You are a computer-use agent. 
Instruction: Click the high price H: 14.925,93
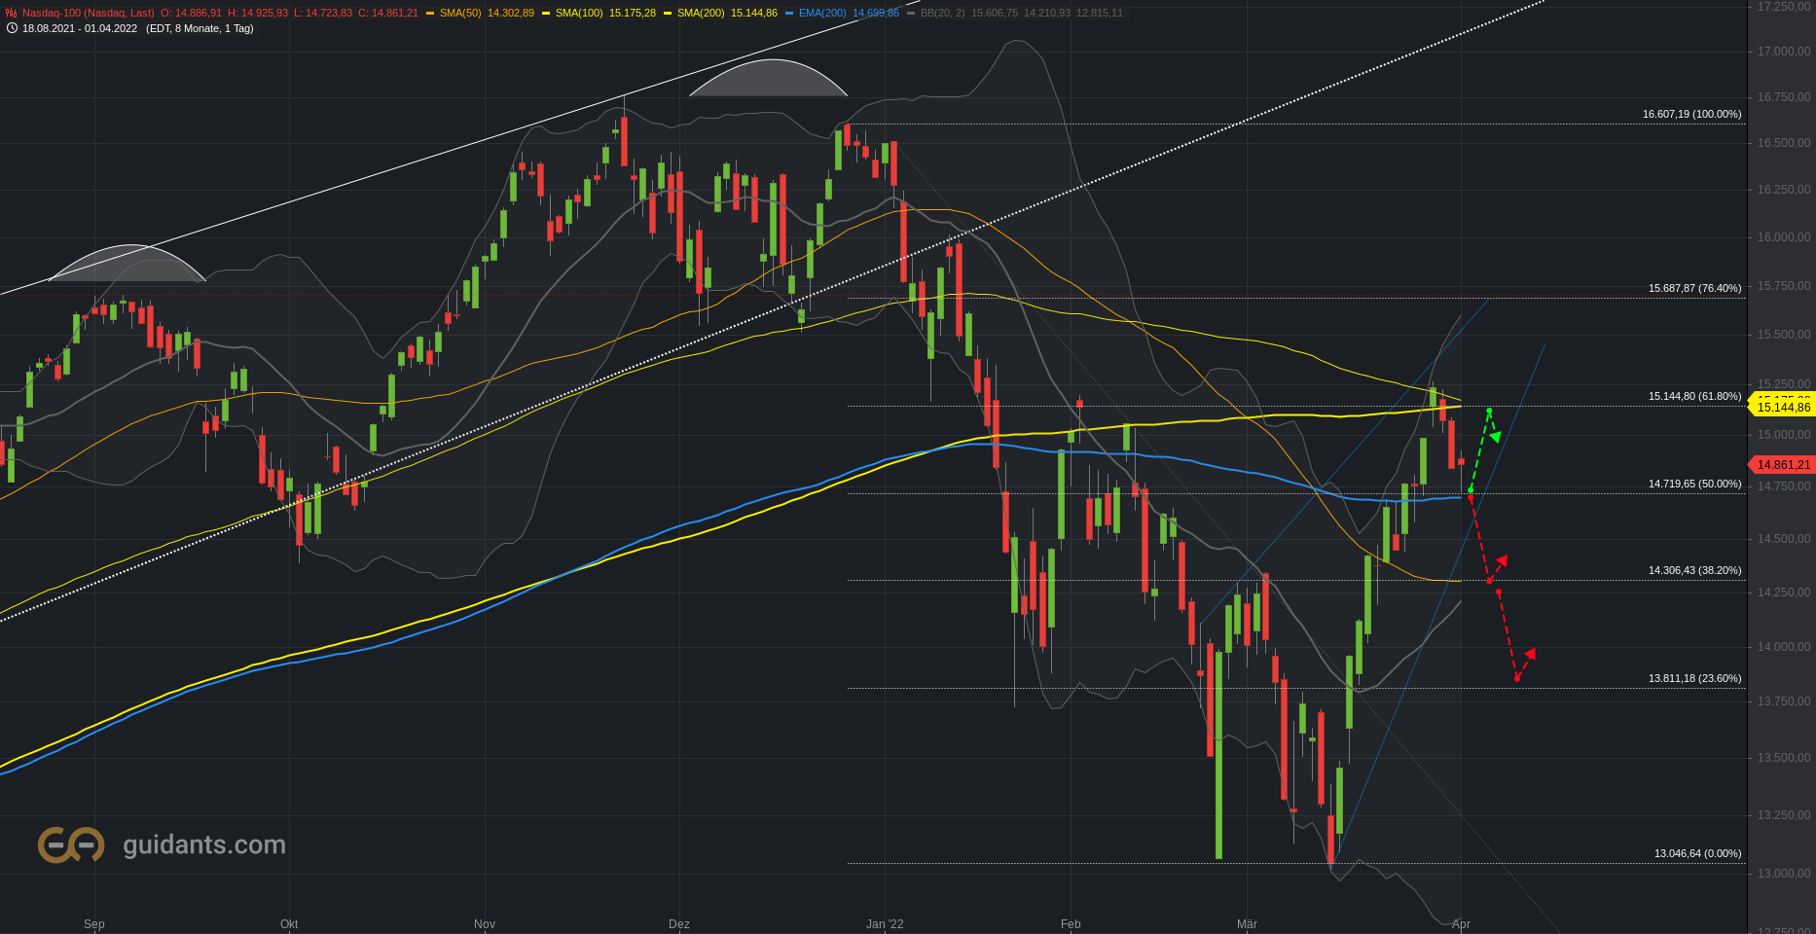[258, 13]
